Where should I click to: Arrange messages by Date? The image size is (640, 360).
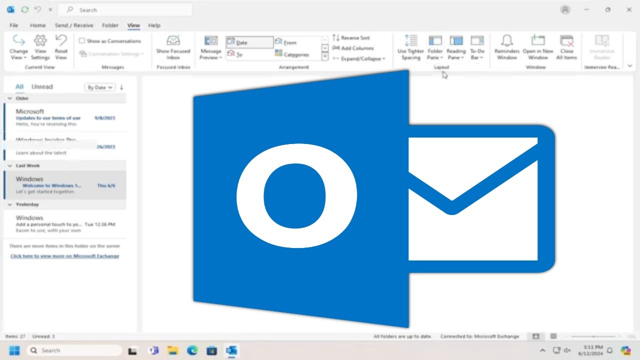coord(249,42)
